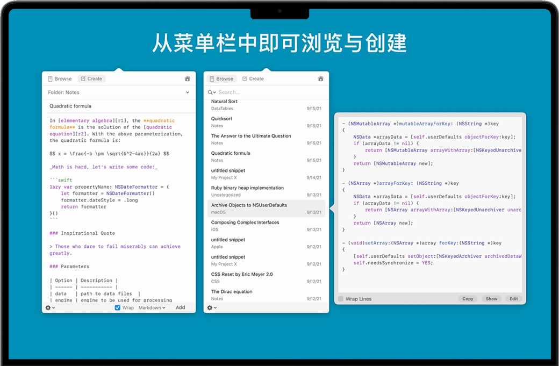Open The Answer to the Ultimate Question snippet
The height and width of the screenshot is (366, 559).
(x=266, y=139)
